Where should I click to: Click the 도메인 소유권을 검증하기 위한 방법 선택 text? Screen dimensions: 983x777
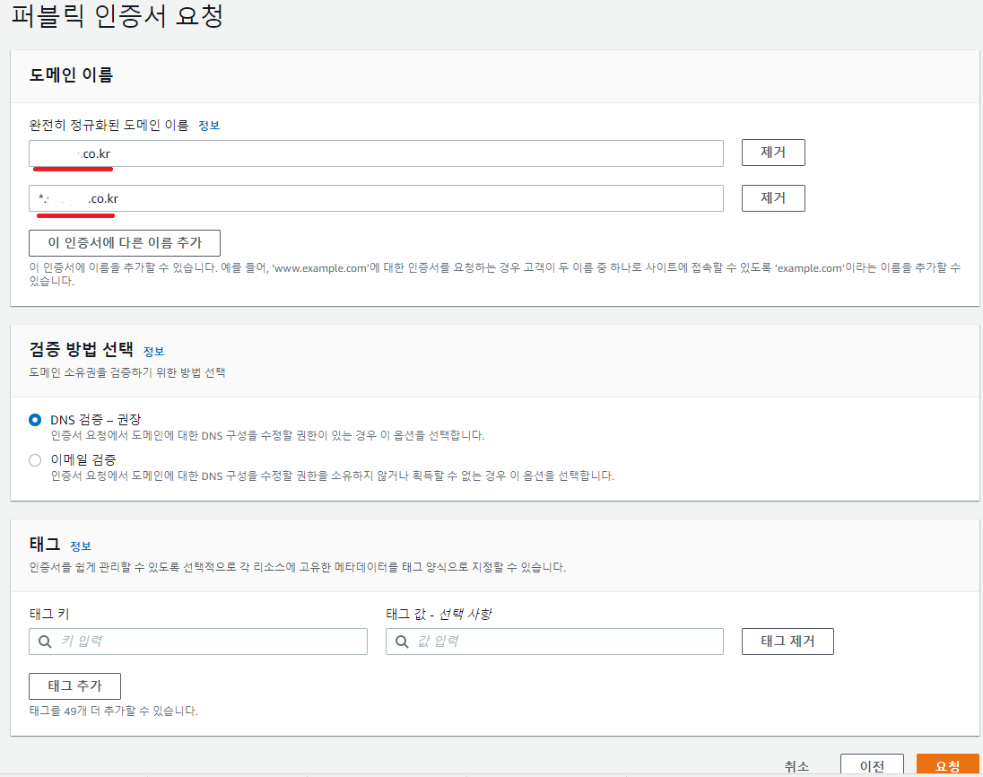tap(127, 372)
